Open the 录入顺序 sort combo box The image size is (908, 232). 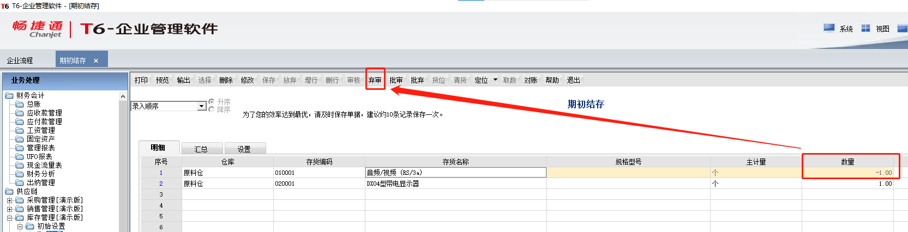pos(169,106)
